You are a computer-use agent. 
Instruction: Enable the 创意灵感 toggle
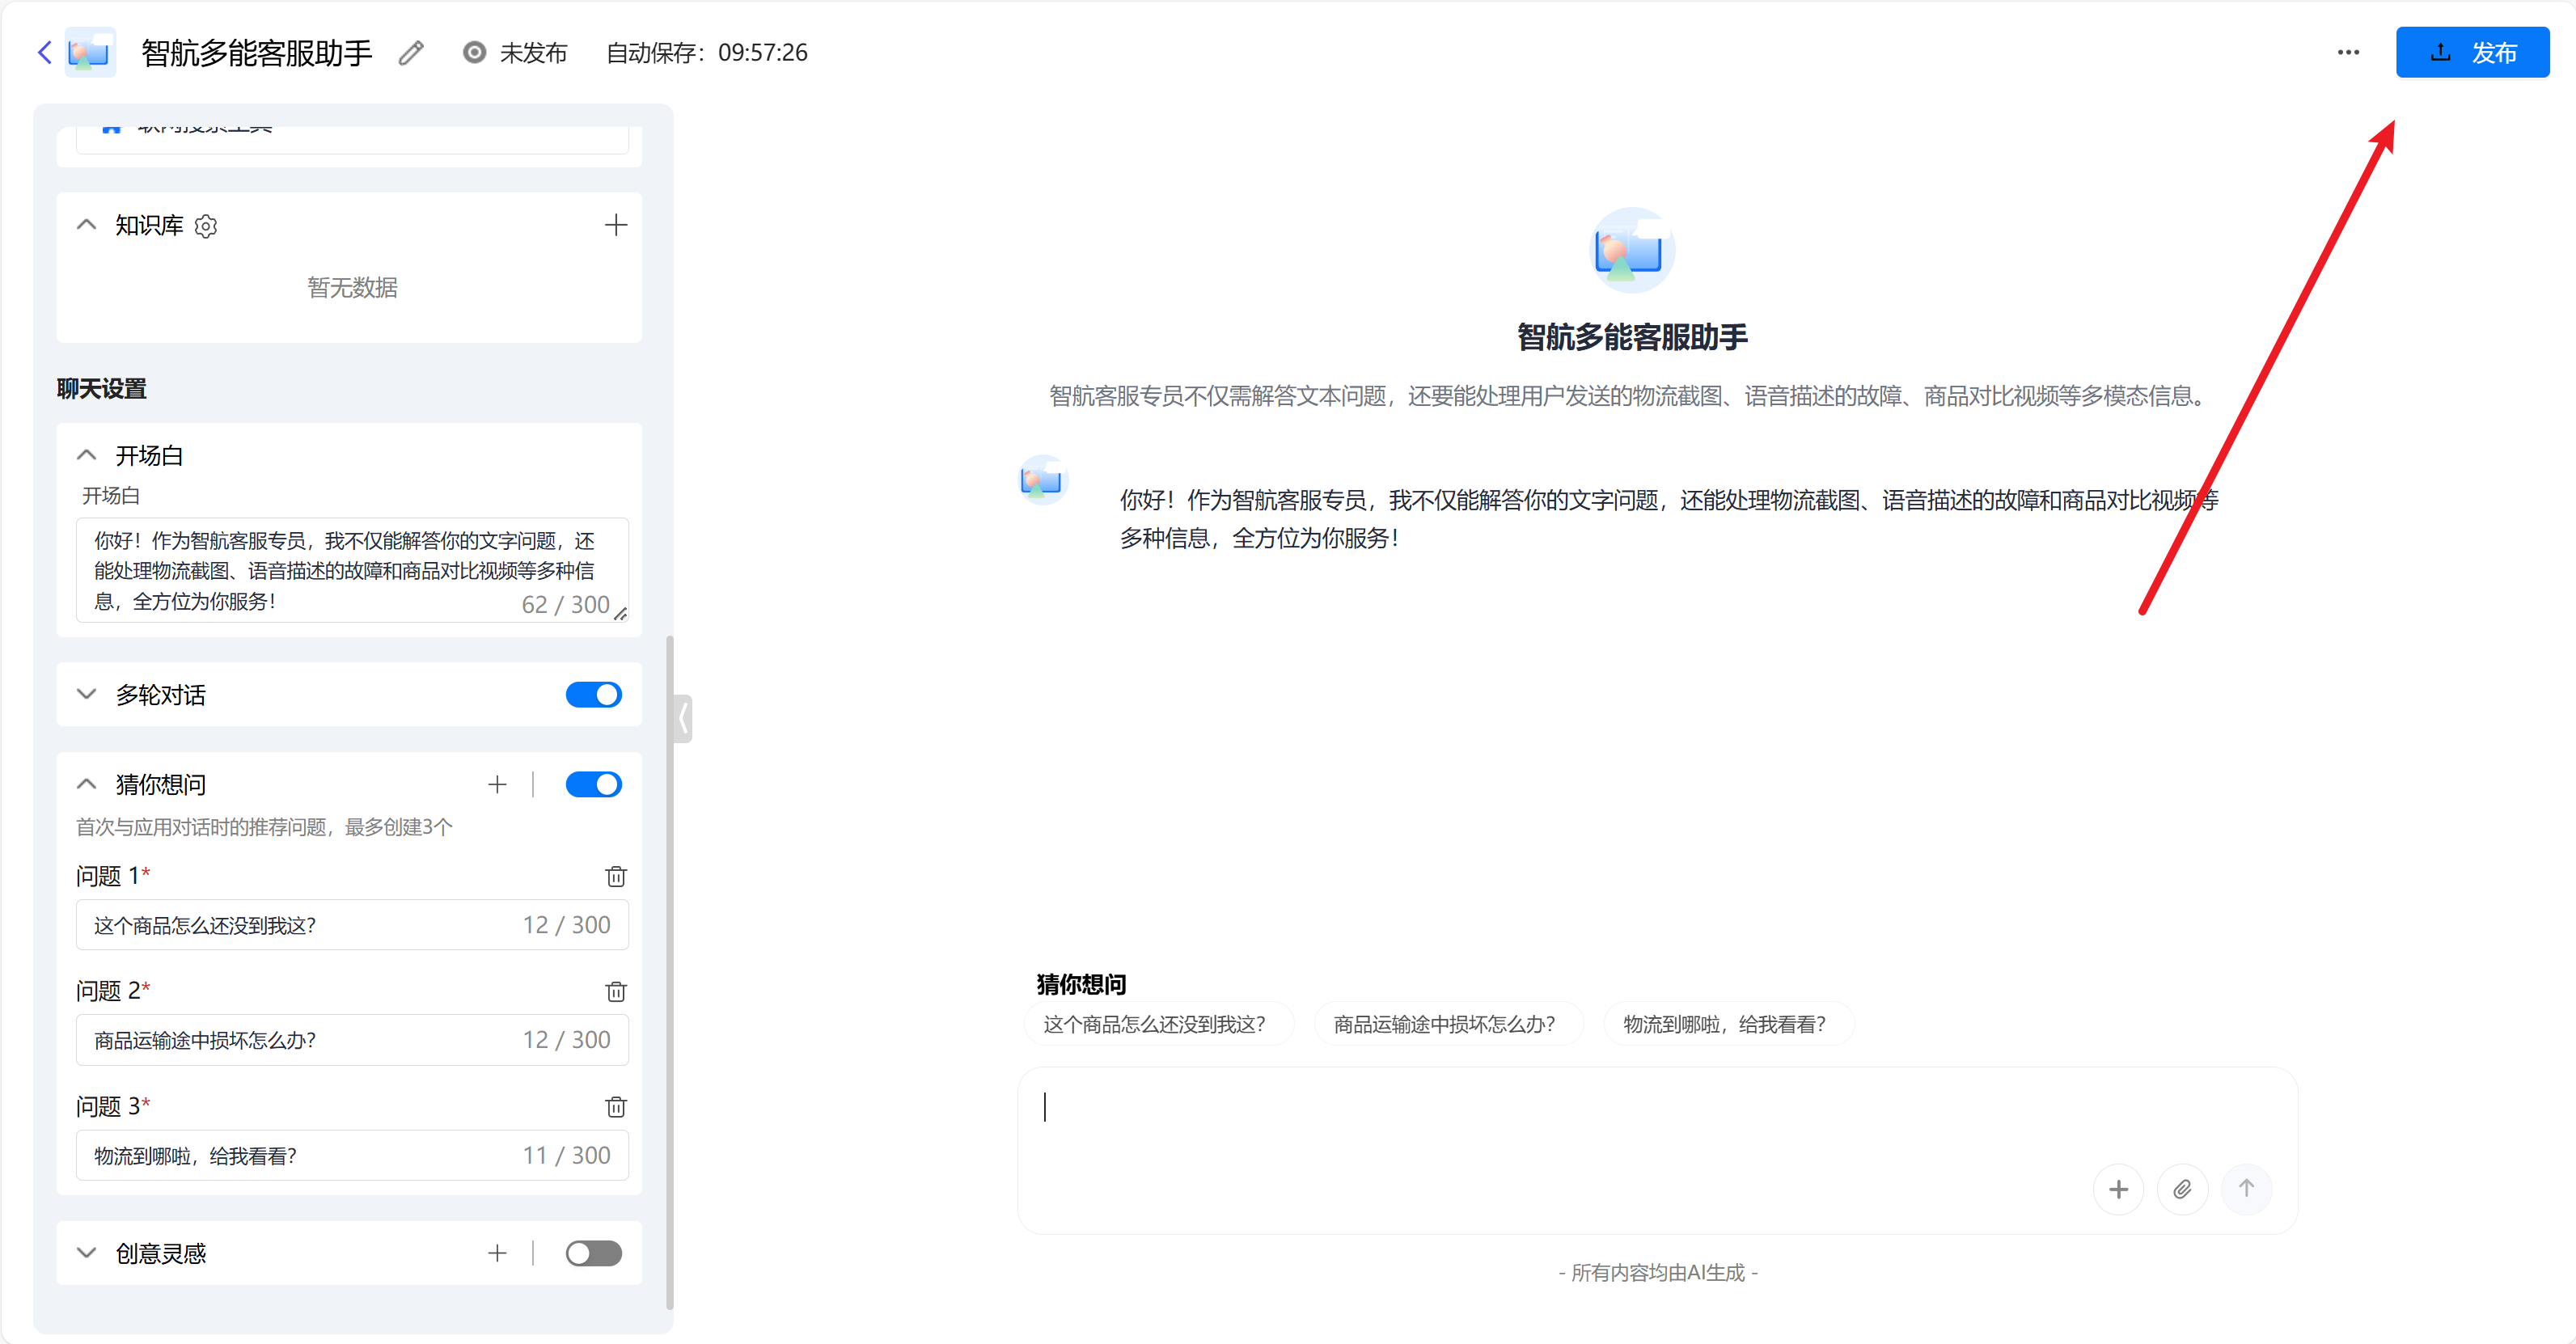pos(594,1253)
